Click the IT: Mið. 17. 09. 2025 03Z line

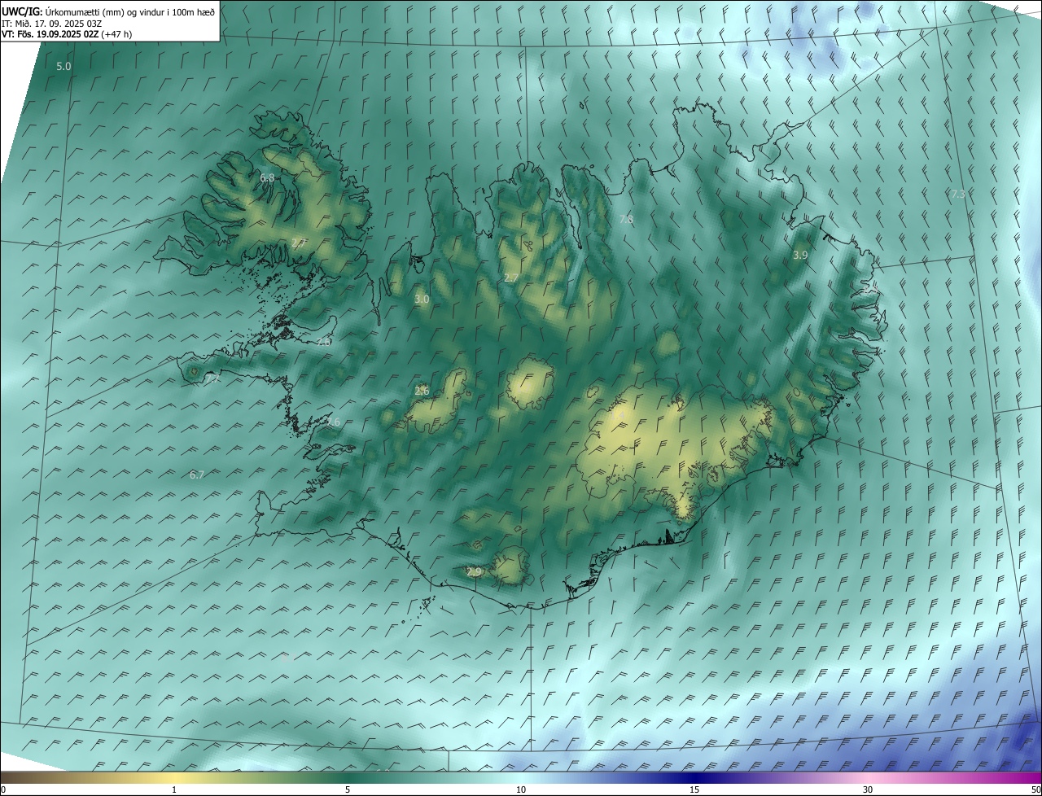click(x=51, y=23)
